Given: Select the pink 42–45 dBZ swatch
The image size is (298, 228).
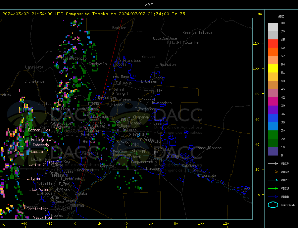Looking at the screenshot, I should [273, 93].
